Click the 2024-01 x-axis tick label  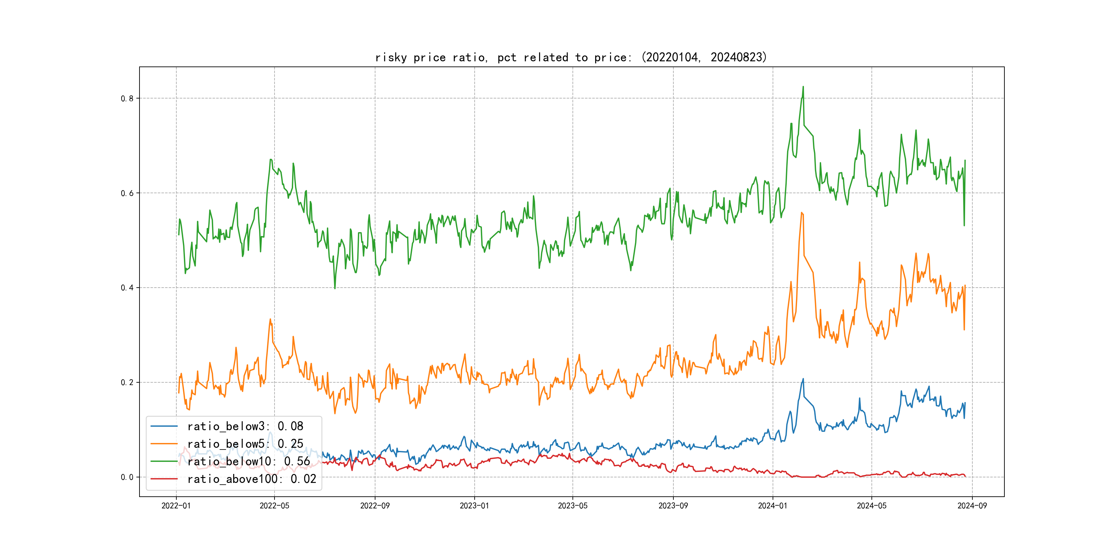[773, 506]
